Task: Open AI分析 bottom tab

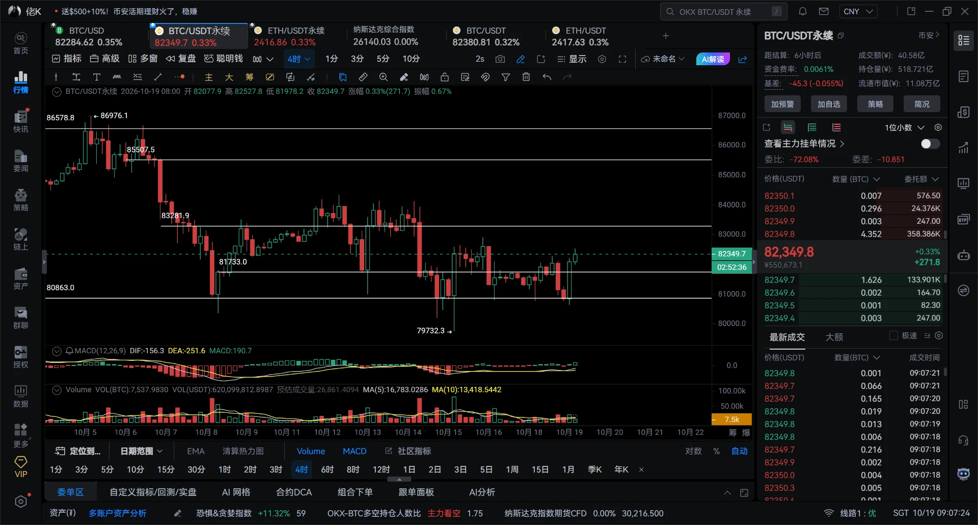Action: point(482,492)
